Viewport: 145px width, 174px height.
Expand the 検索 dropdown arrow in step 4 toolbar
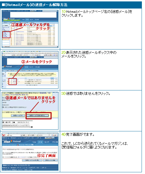tap(26, 135)
